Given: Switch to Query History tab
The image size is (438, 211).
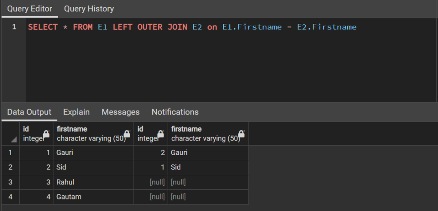Looking at the screenshot, I should point(89,9).
